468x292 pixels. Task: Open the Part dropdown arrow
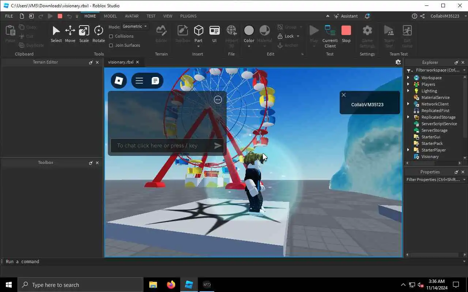(x=199, y=46)
